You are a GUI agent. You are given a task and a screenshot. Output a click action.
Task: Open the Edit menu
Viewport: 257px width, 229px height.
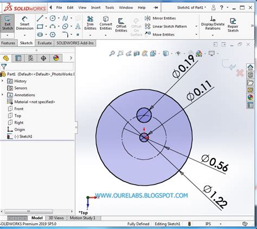(x=70, y=8)
